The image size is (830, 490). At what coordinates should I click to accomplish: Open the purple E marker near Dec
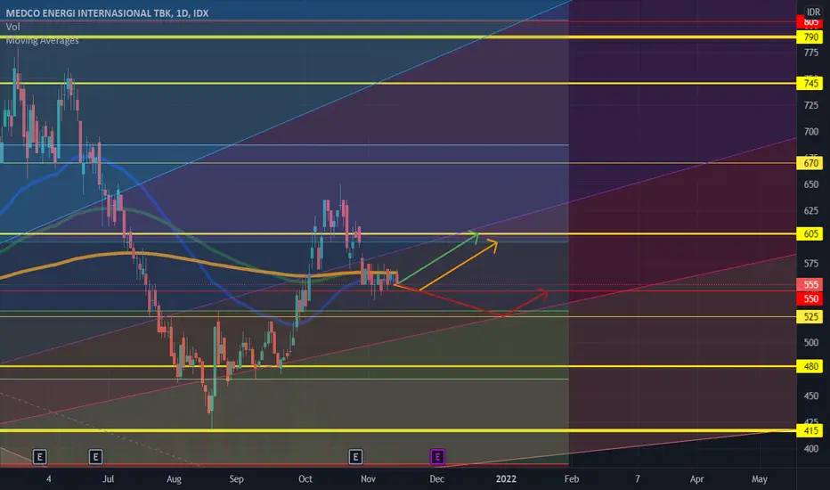[x=437, y=457]
